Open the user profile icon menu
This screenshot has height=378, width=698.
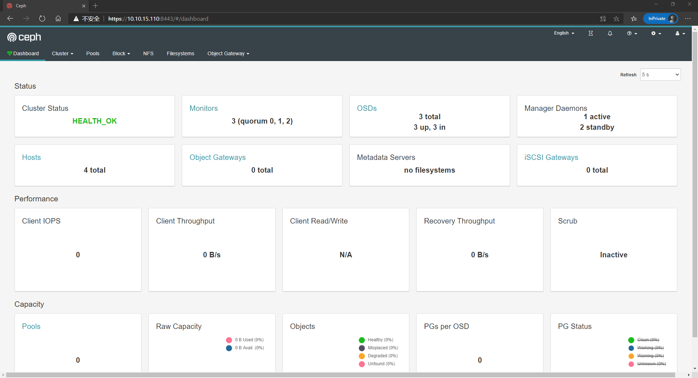680,33
